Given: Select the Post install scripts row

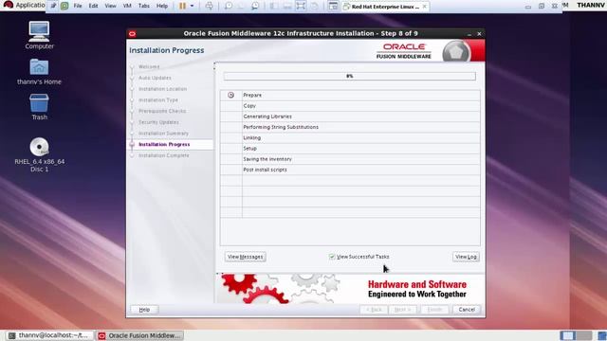Looking at the screenshot, I should pyautogui.click(x=350, y=170).
